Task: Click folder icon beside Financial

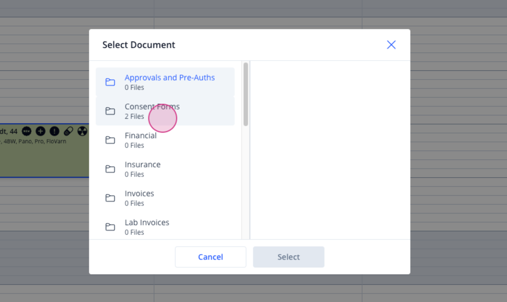Action: click(x=110, y=140)
